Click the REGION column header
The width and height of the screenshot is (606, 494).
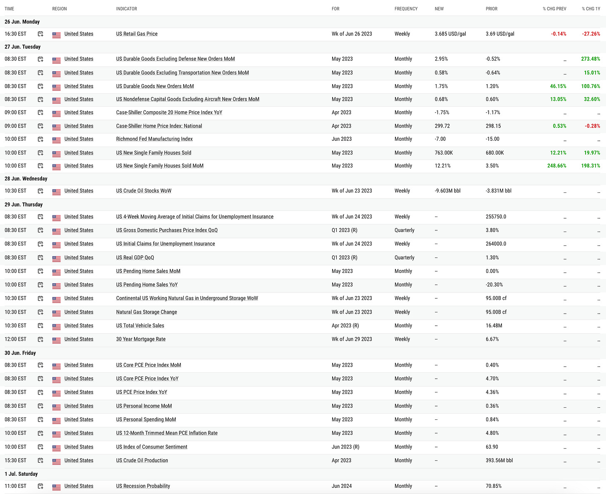(x=60, y=9)
